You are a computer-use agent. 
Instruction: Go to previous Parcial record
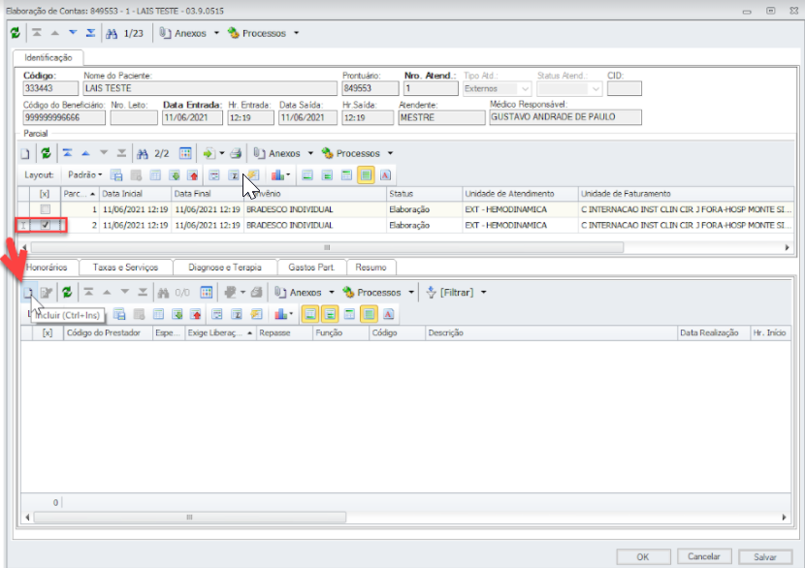click(85, 153)
